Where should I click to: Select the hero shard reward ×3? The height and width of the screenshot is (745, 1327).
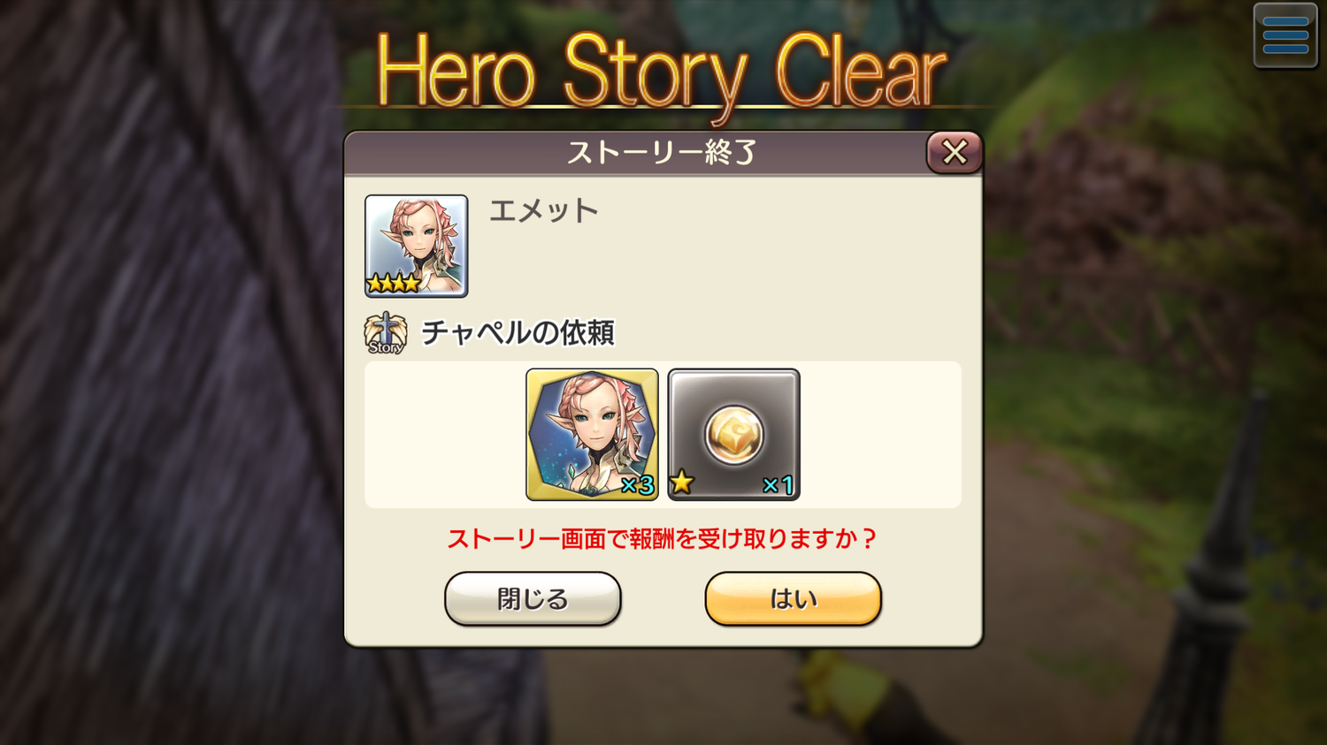point(592,435)
